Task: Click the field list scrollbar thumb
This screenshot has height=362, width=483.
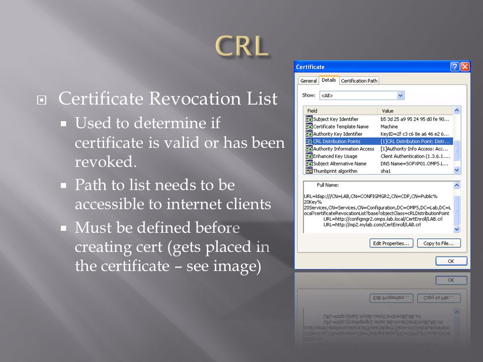Action: click(x=457, y=150)
